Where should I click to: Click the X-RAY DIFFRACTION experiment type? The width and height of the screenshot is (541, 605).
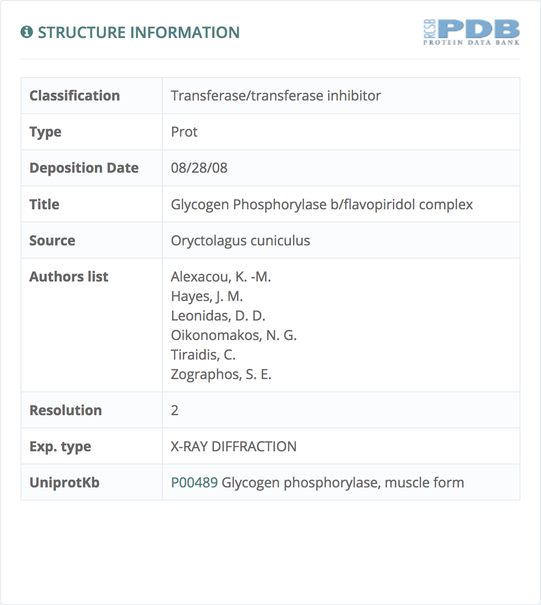click(233, 446)
